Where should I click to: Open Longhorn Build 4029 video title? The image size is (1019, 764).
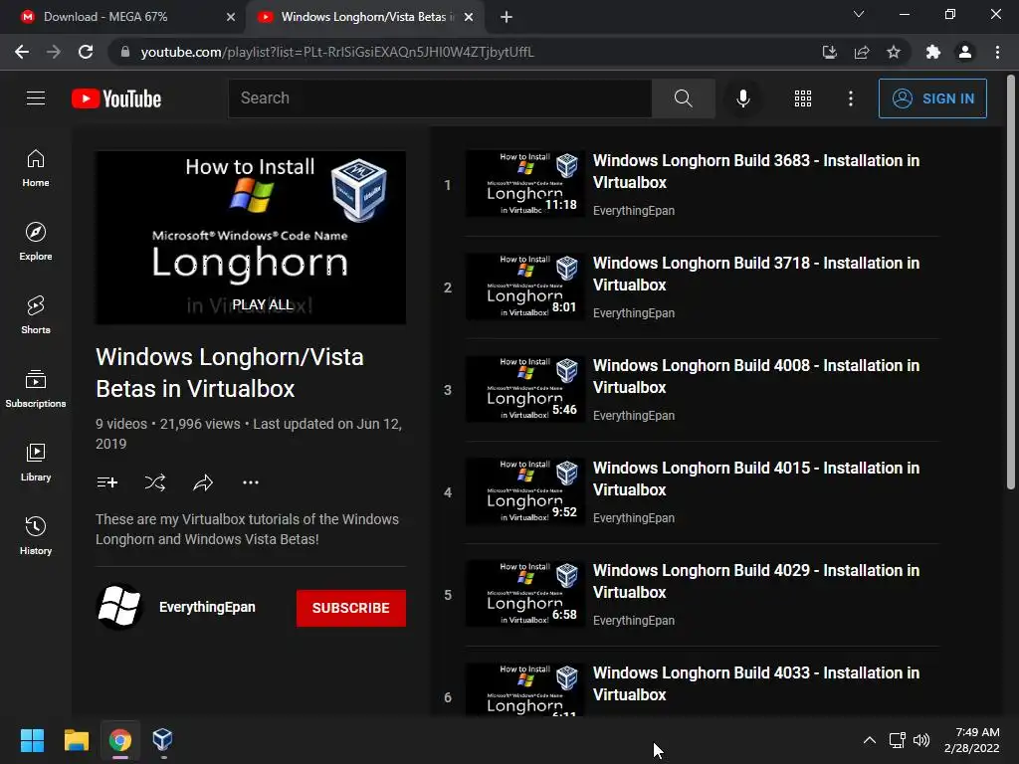tap(756, 581)
